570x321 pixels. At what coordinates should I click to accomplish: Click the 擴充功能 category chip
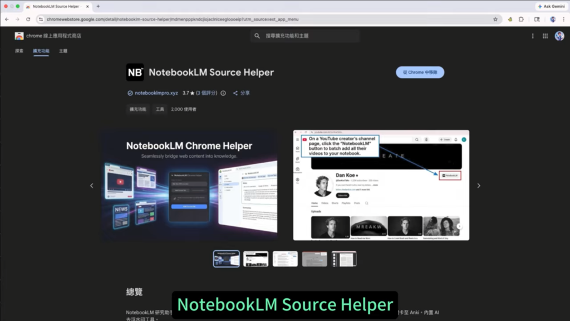point(138,109)
